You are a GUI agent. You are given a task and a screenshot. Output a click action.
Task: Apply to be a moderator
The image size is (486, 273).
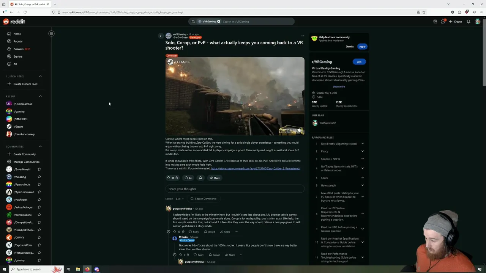point(362,47)
